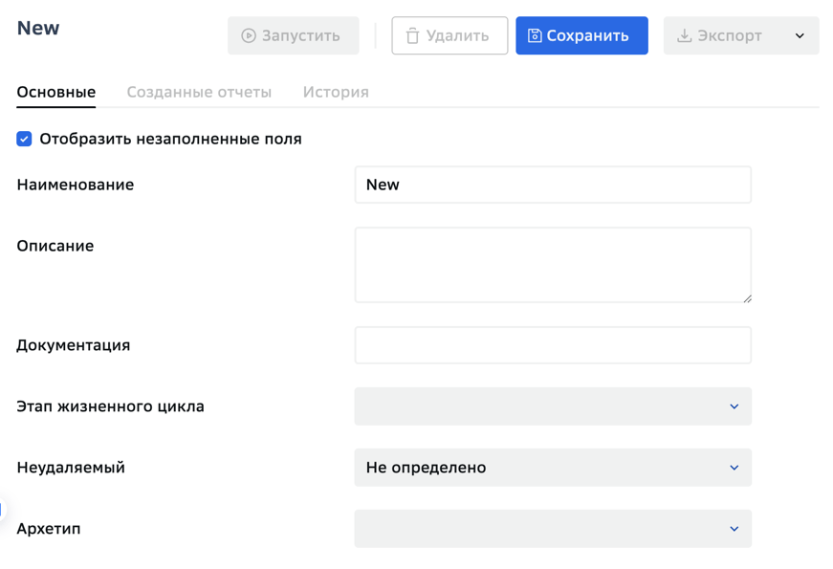Click the Описание field label

(55, 246)
